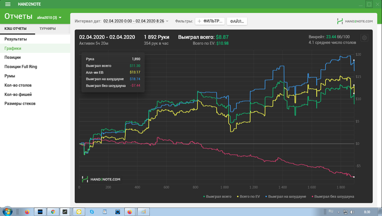The width and height of the screenshot is (382, 216).
Task: Click the RU language indicator
Action: (x=331, y=211)
